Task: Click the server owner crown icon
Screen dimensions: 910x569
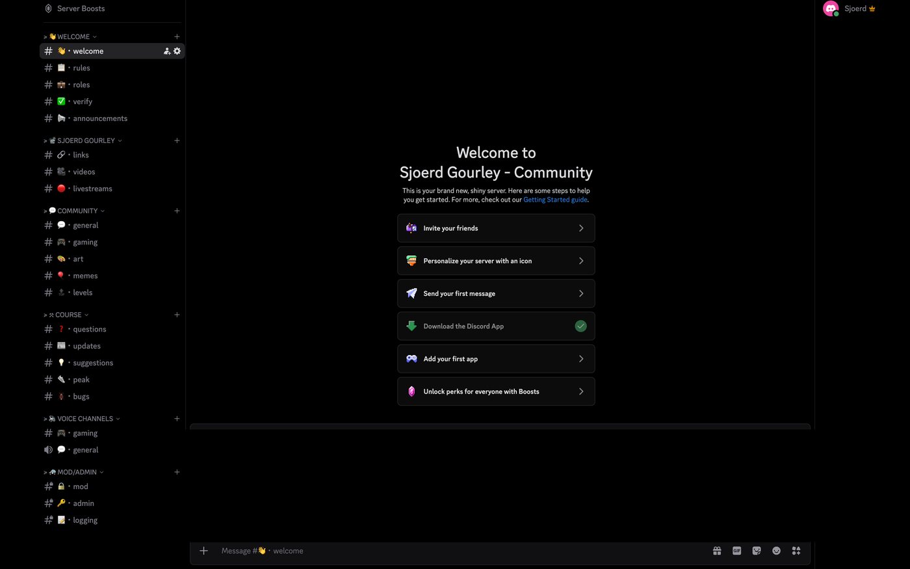Action: click(872, 8)
